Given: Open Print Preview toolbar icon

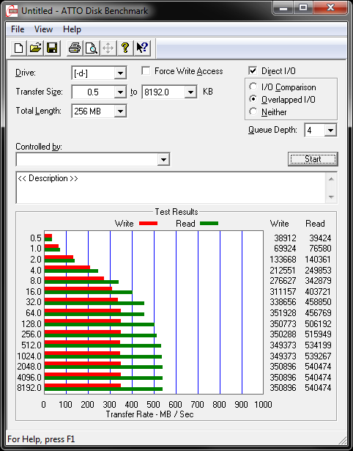Looking at the screenshot, I should pyautogui.click(x=92, y=48).
